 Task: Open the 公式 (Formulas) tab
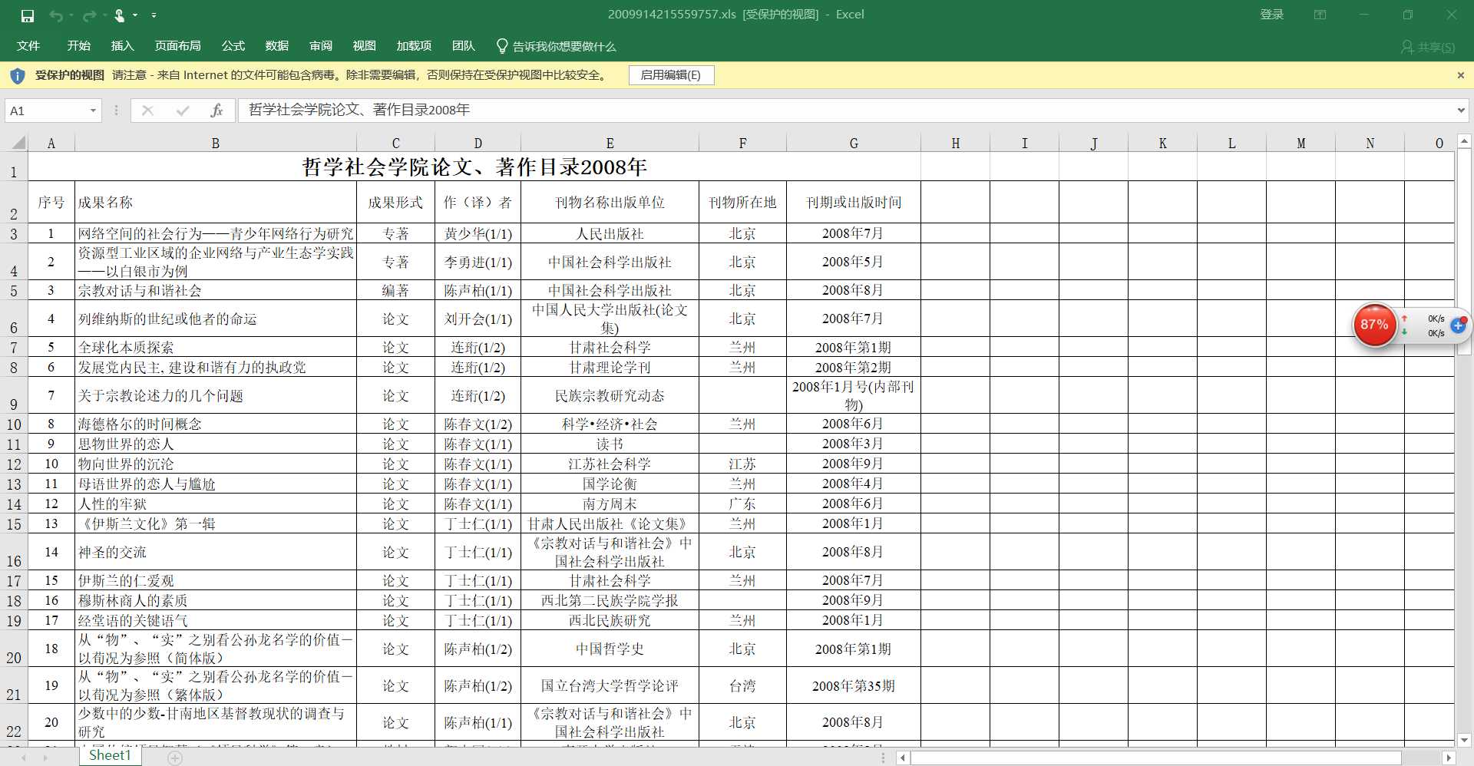point(233,46)
